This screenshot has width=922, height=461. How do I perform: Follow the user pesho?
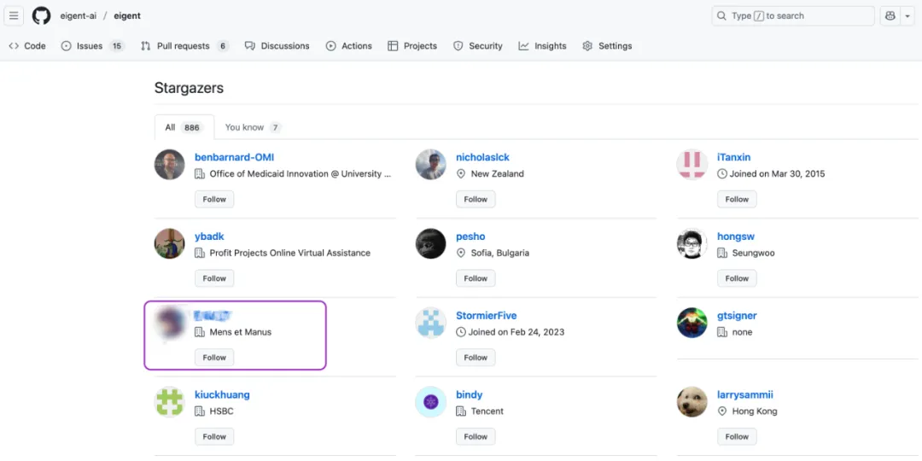coord(476,278)
